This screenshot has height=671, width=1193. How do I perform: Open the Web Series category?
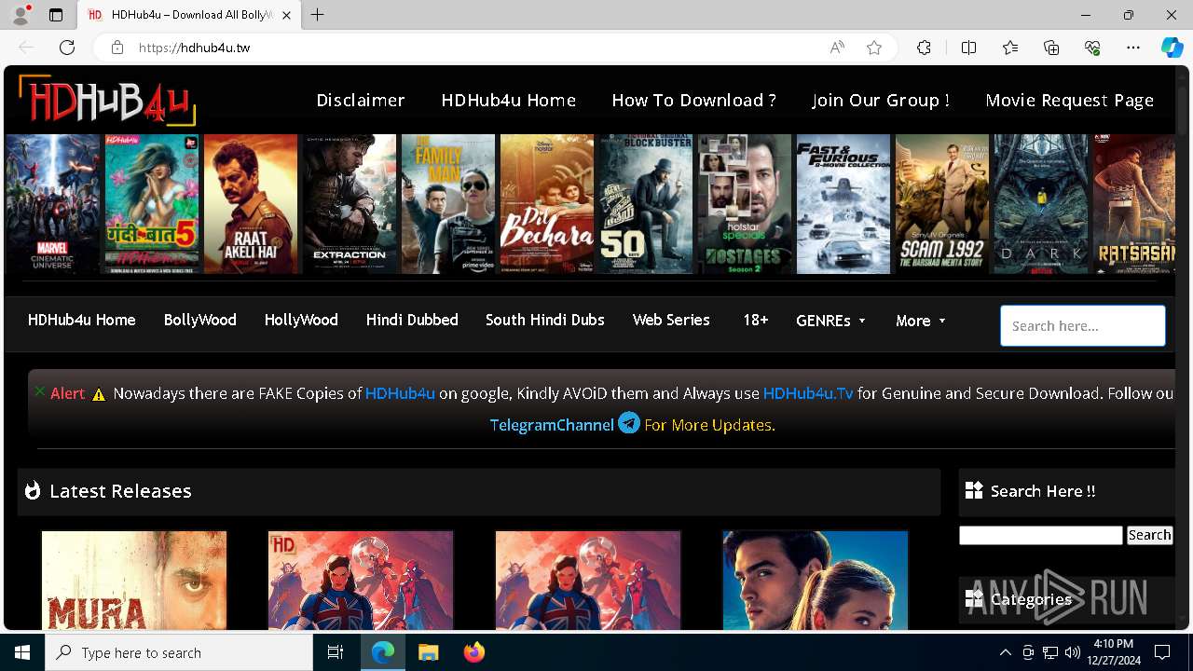(671, 320)
